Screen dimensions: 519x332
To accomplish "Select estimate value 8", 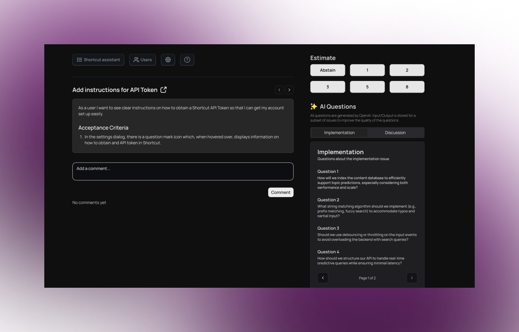I will coord(407,87).
